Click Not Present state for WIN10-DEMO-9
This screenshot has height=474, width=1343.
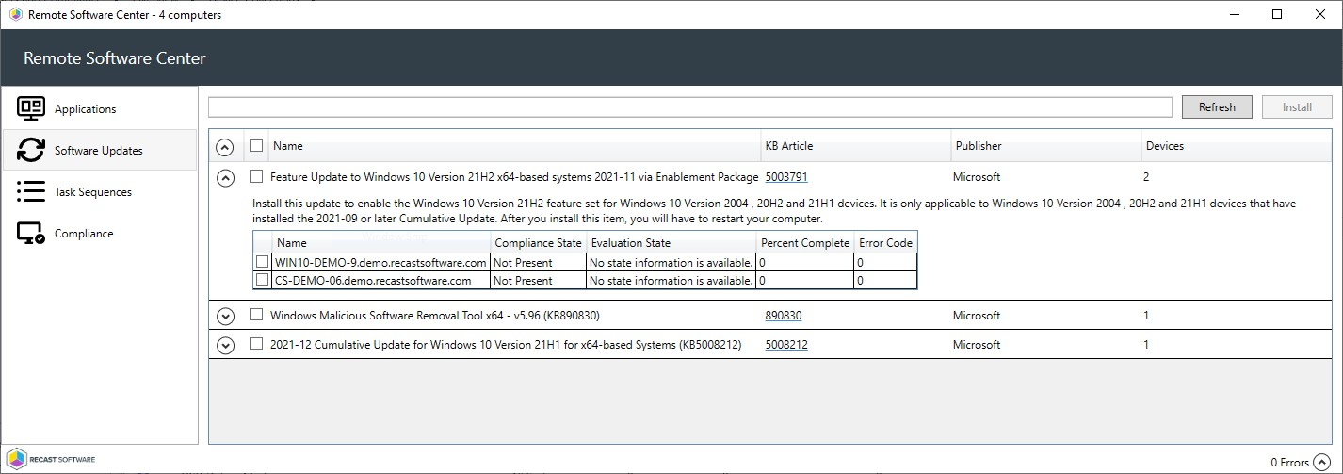click(x=523, y=263)
